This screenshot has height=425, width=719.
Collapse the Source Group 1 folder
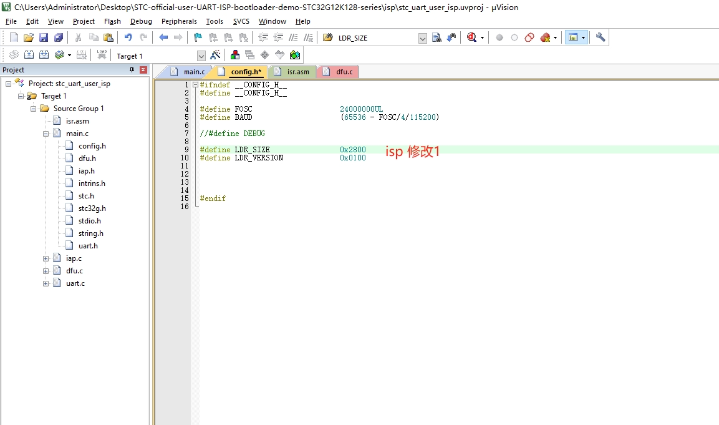coord(33,109)
